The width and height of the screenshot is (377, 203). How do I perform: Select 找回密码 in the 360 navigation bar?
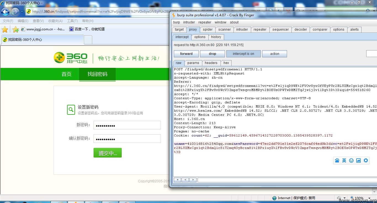click(97, 74)
